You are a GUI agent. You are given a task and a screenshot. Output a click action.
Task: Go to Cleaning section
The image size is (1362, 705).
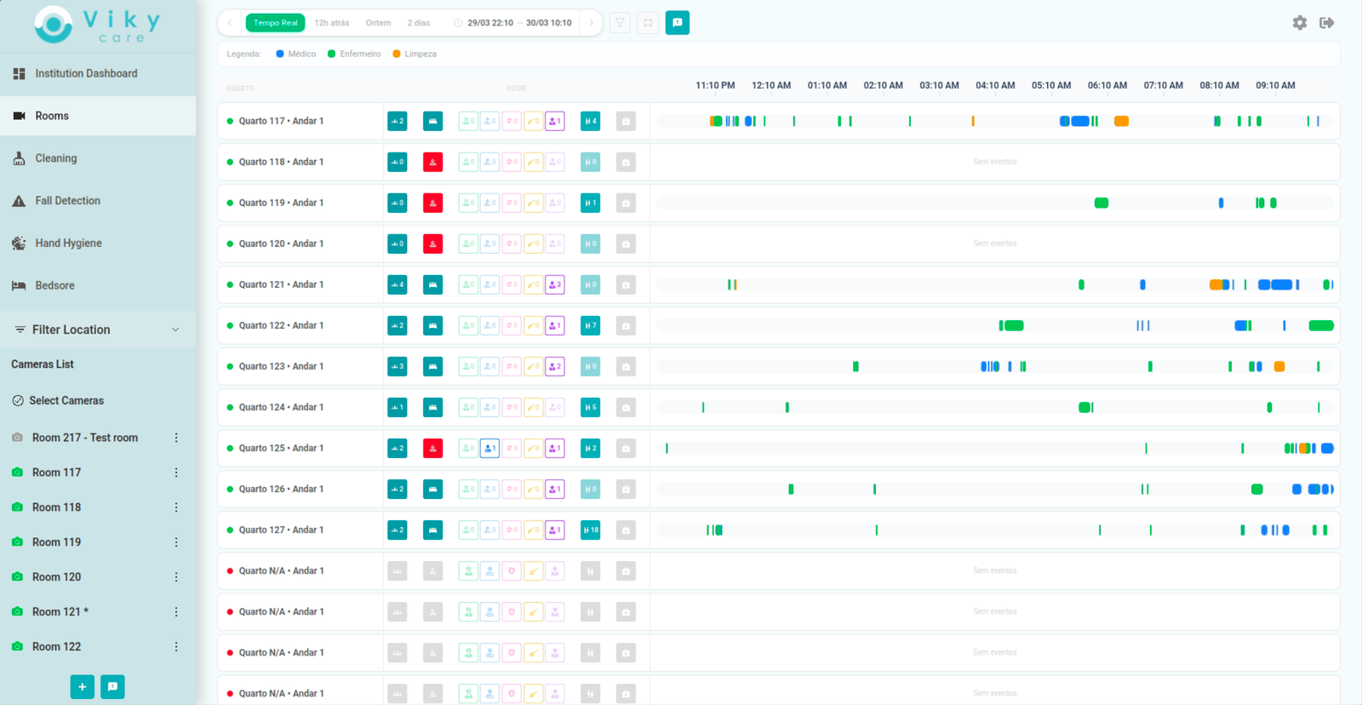[x=98, y=158]
